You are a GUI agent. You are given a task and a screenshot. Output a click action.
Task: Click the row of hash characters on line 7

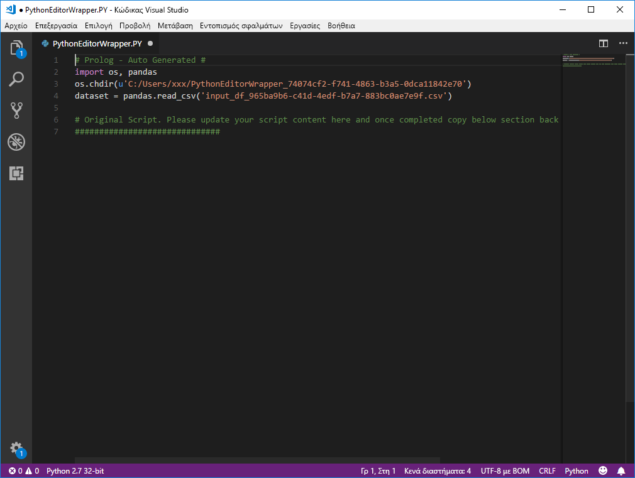[147, 131]
